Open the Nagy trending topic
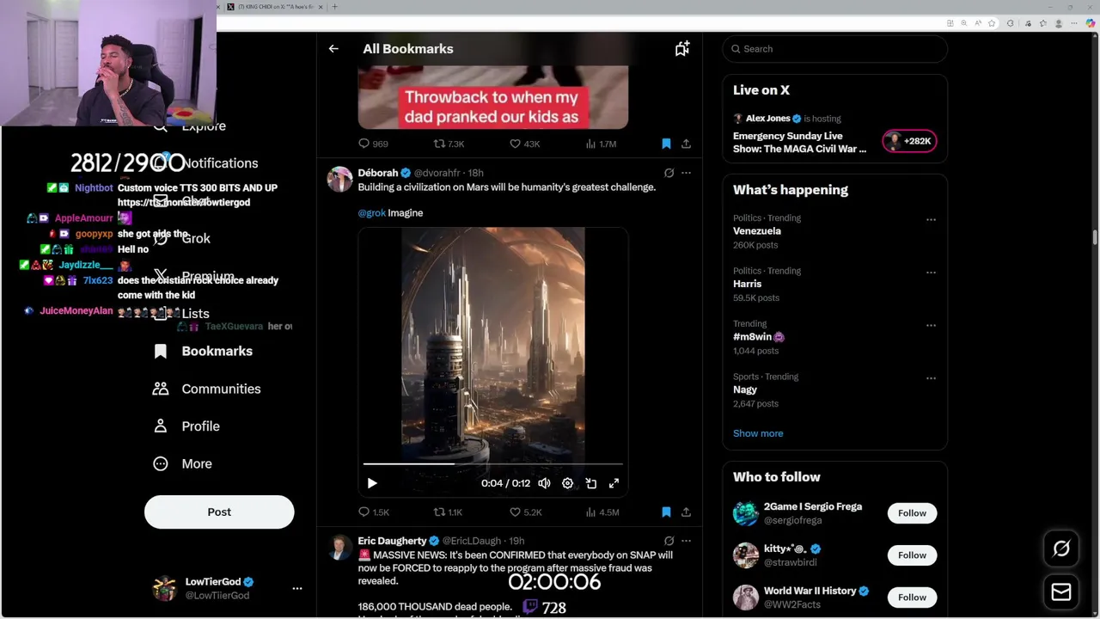 745,389
